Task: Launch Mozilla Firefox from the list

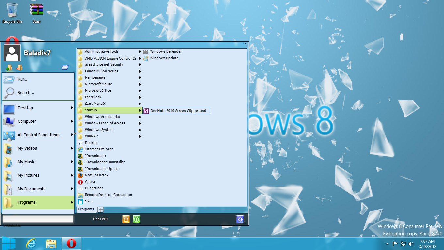Action: [110, 175]
